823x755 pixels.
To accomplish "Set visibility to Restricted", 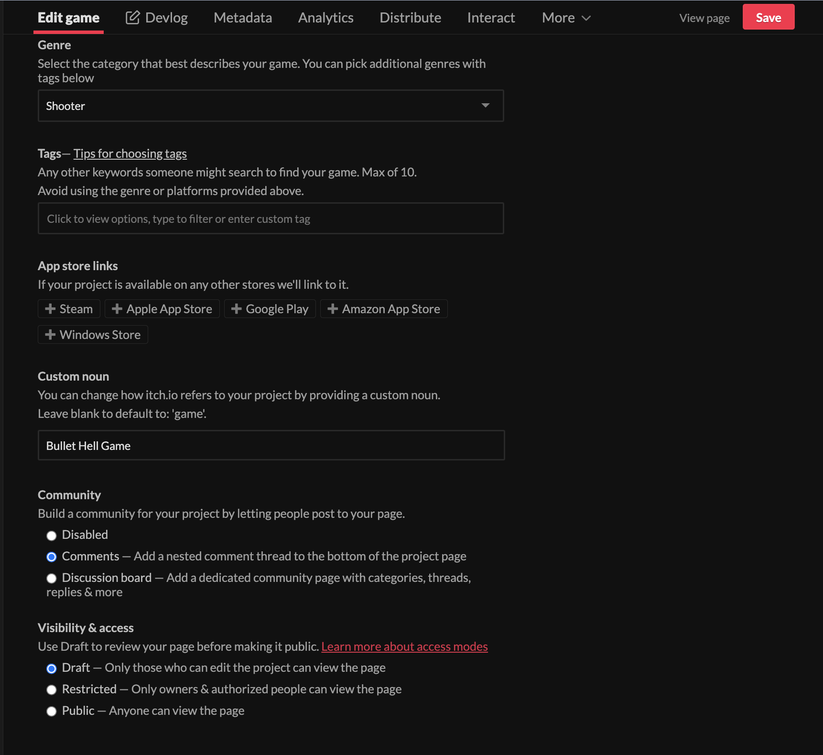I will click(x=52, y=690).
